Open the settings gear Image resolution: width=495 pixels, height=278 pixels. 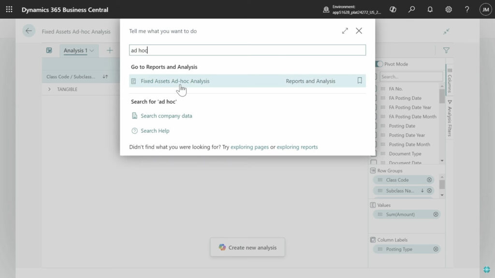pos(448,10)
